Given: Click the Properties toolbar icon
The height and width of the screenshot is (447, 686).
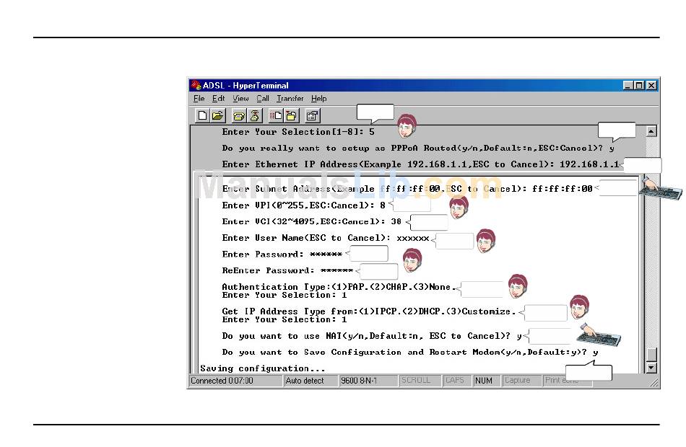Looking at the screenshot, I should click(312, 115).
